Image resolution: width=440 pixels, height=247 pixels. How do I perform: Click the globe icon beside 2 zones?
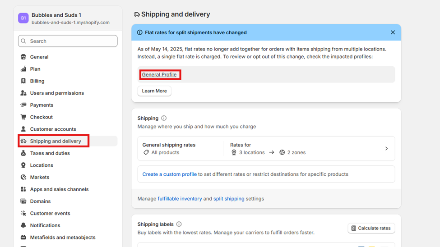[282, 152]
